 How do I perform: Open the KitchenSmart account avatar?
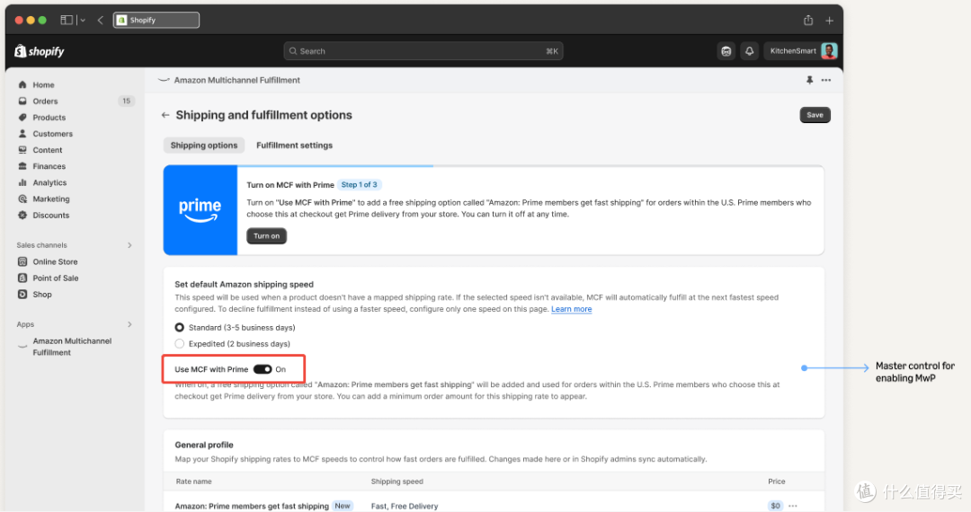pyautogui.click(x=829, y=51)
